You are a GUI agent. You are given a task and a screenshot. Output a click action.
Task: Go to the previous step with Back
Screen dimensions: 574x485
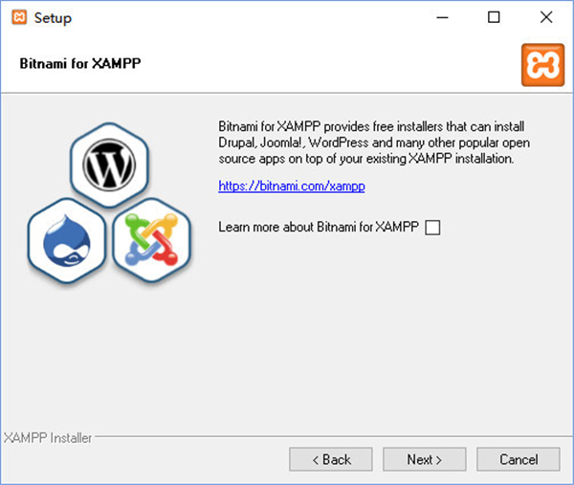point(330,459)
